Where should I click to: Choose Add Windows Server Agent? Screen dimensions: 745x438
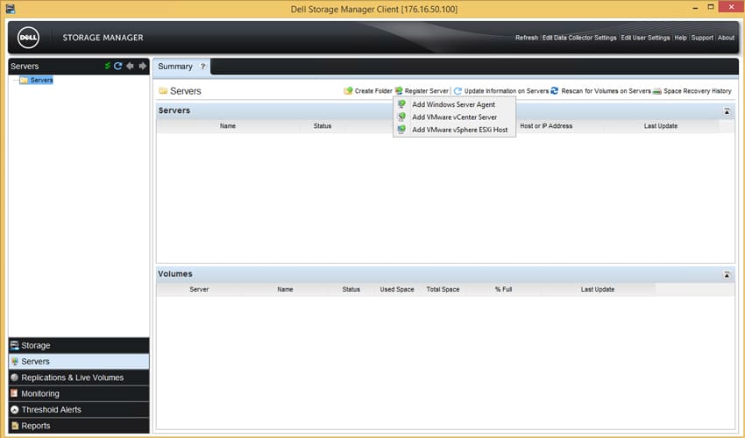point(454,104)
